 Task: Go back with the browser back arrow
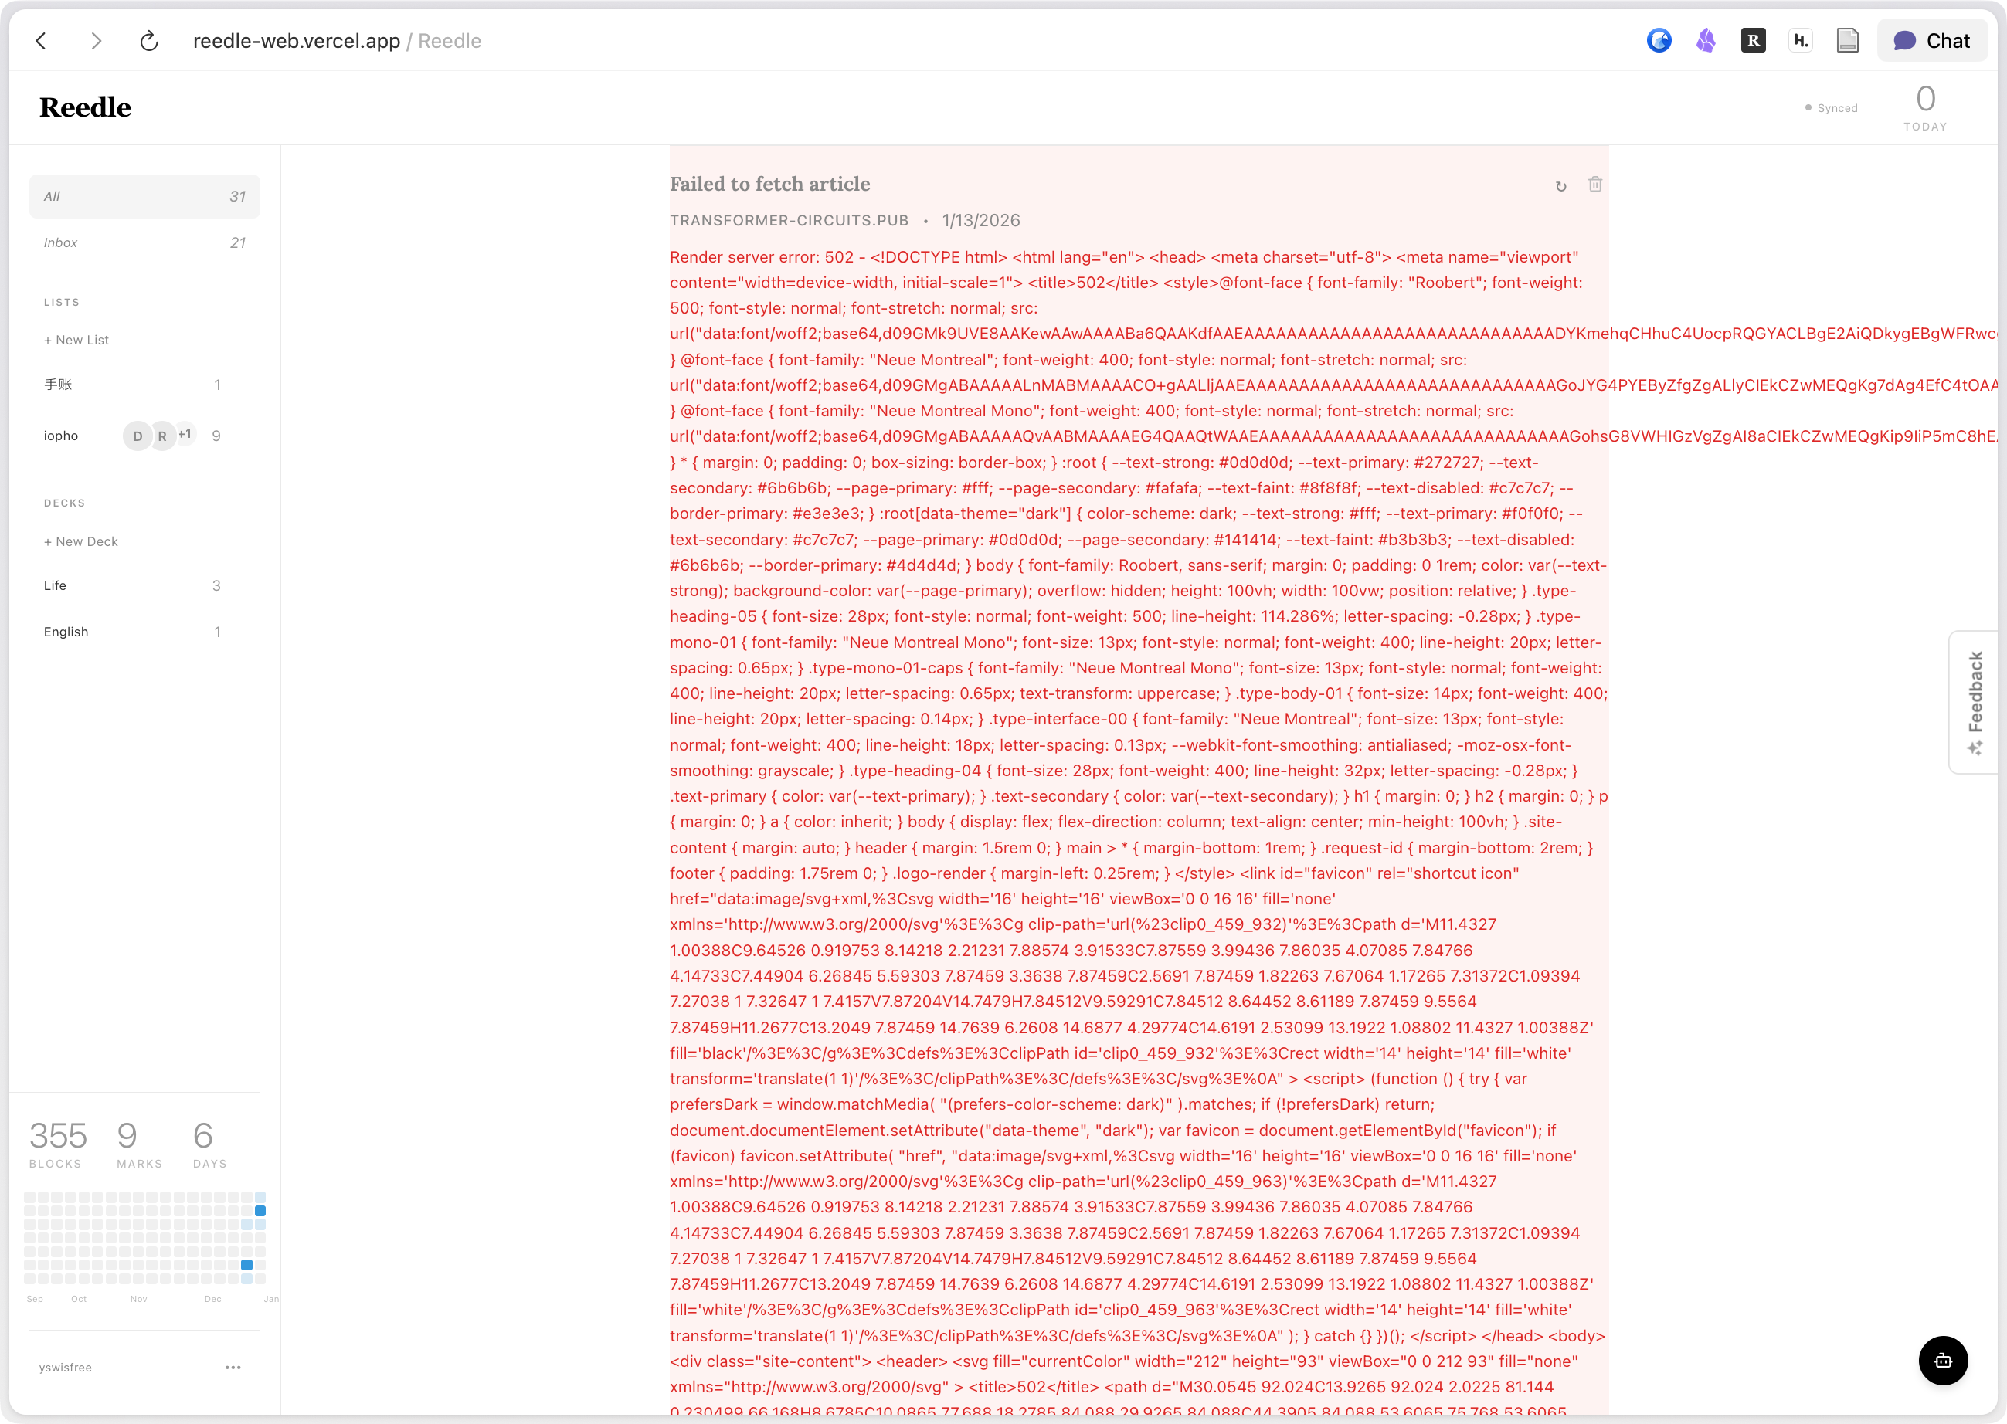click(x=41, y=41)
